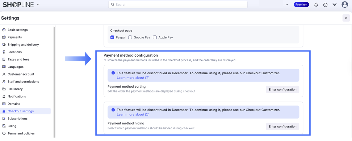Uncheck the Paypal checkbox

[x=112, y=37]
